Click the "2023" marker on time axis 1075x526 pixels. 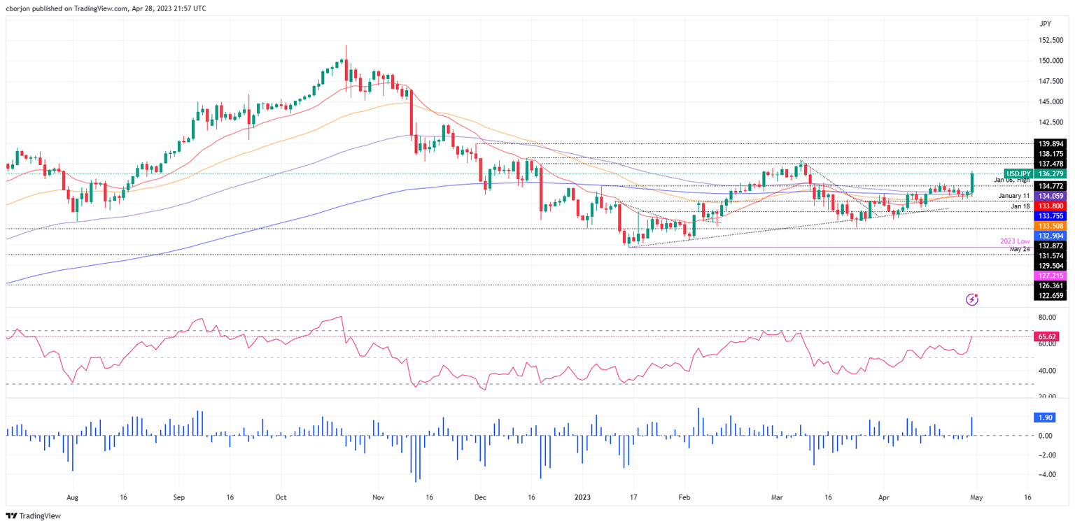click(582, 498)
